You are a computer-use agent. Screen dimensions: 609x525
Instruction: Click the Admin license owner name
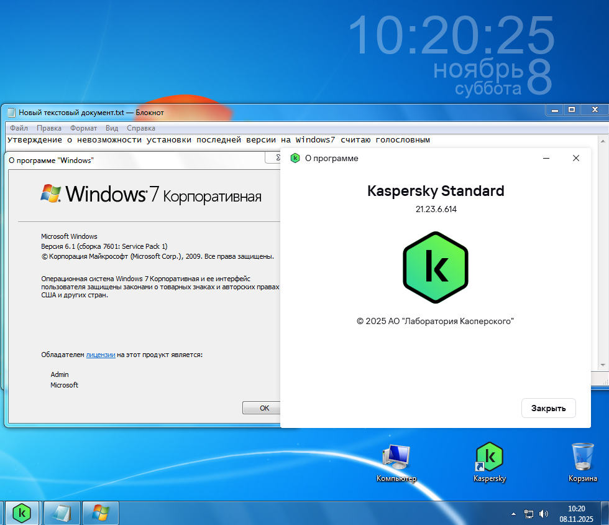click(x=60, y=374)
